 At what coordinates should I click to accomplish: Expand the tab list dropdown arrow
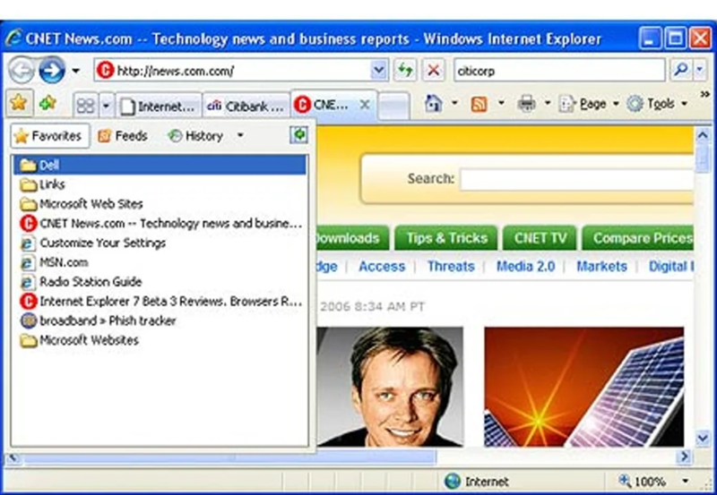tap(106, 106)
